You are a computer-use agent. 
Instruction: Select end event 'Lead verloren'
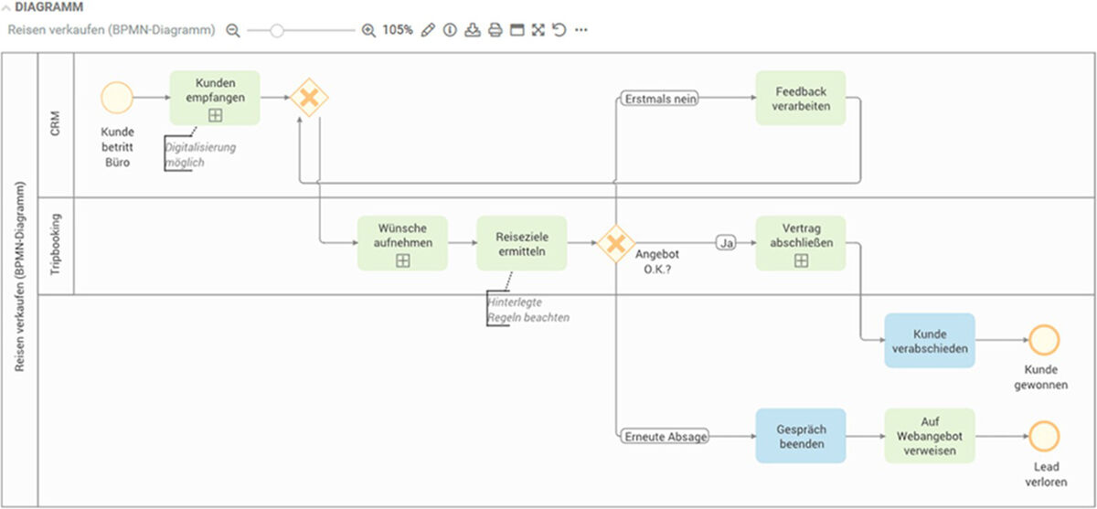(x=1044, y=436)
